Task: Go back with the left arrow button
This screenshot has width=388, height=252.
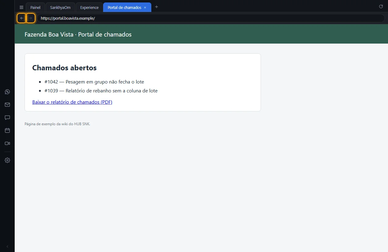Action: click(x=21, y=18)
